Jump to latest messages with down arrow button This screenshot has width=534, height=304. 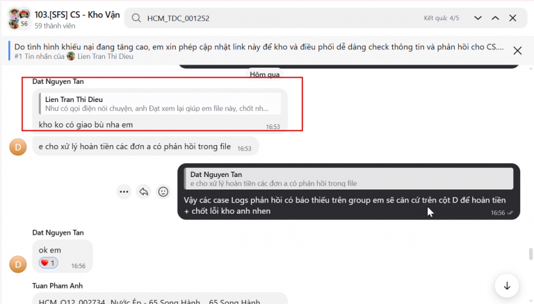pyautogui.click(x=507, y=286)
